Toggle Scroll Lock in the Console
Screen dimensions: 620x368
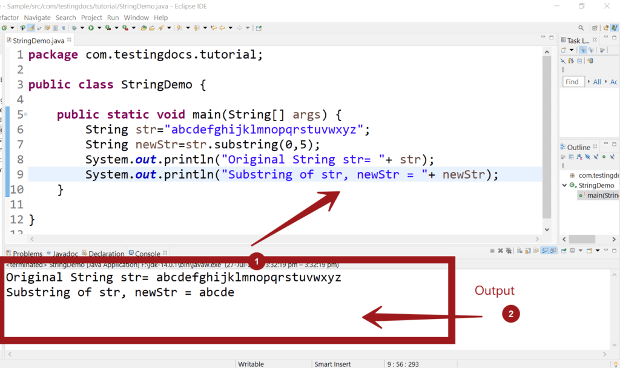click(527, 251)
